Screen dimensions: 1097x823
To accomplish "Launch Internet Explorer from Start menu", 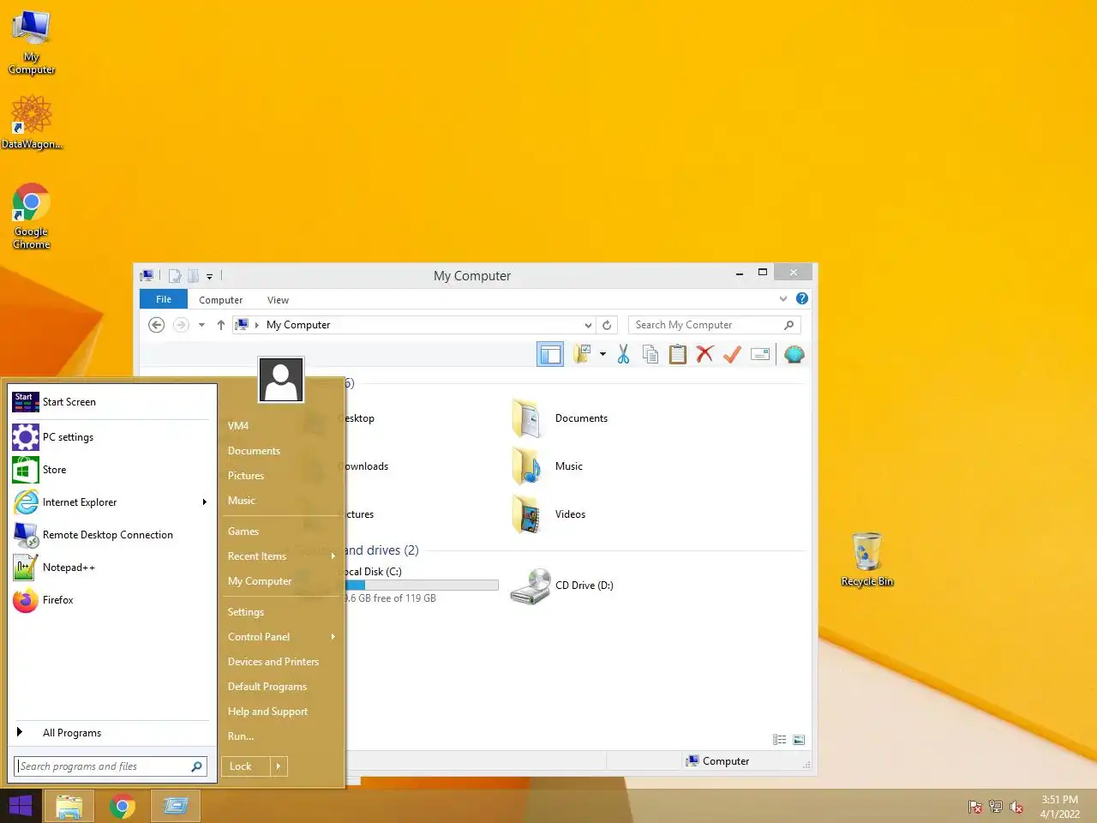I will tap(111, 502).
